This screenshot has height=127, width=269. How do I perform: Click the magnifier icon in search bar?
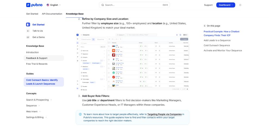point(103,5)
